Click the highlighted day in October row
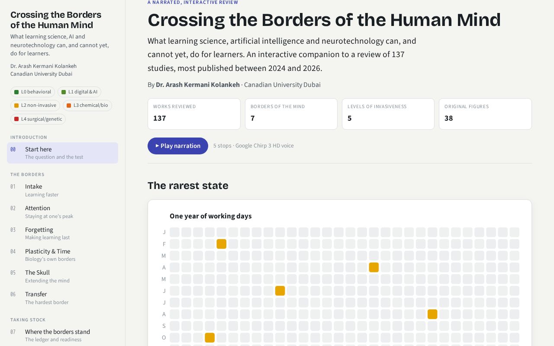 click(x=209, y=337)
